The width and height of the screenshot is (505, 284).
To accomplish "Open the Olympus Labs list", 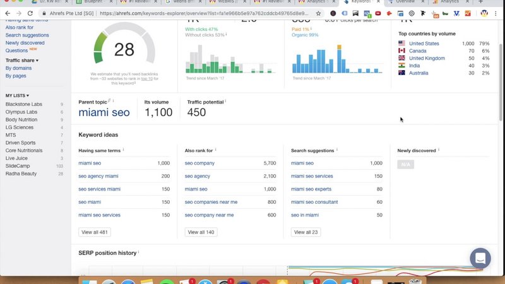I will coord(21,112).
